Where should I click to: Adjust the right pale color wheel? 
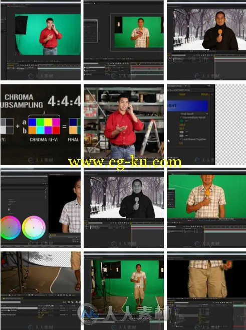pyautogui.click(x=34, y=228)
